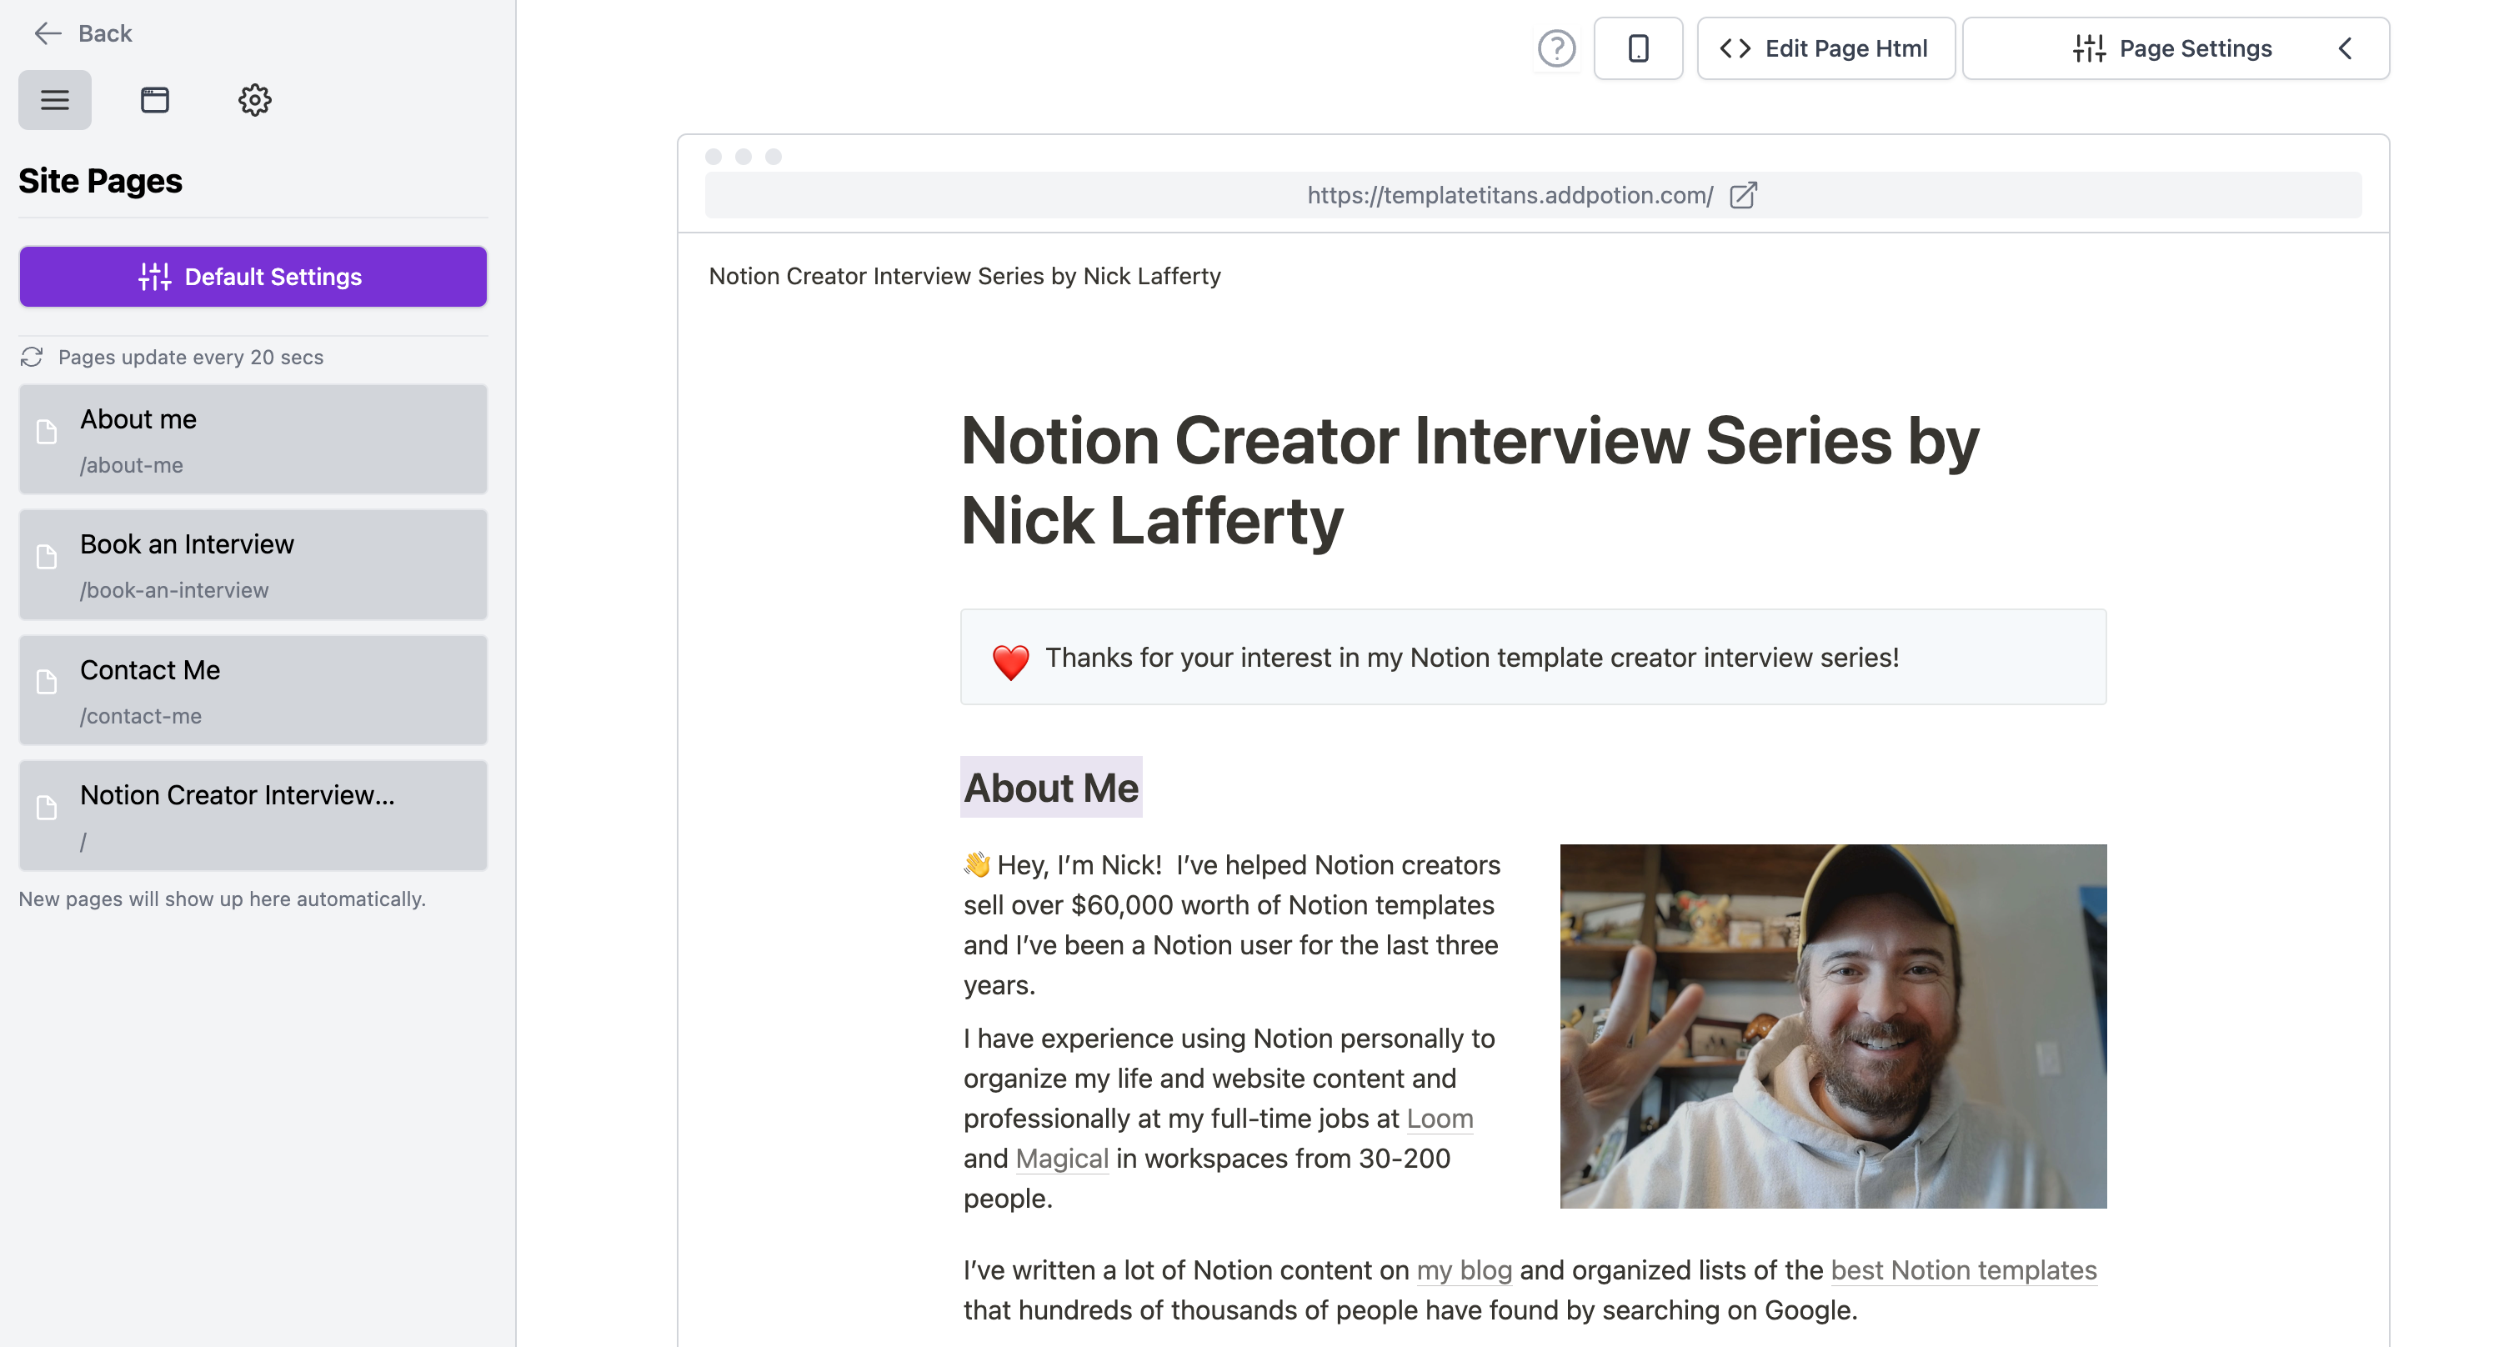Open the gear settings tab
Image resolution: width=2494 pixels, height=1347 pixels.
254,100
